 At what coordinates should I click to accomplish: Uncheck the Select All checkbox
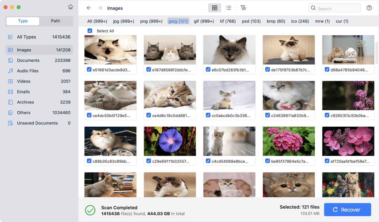90,31
